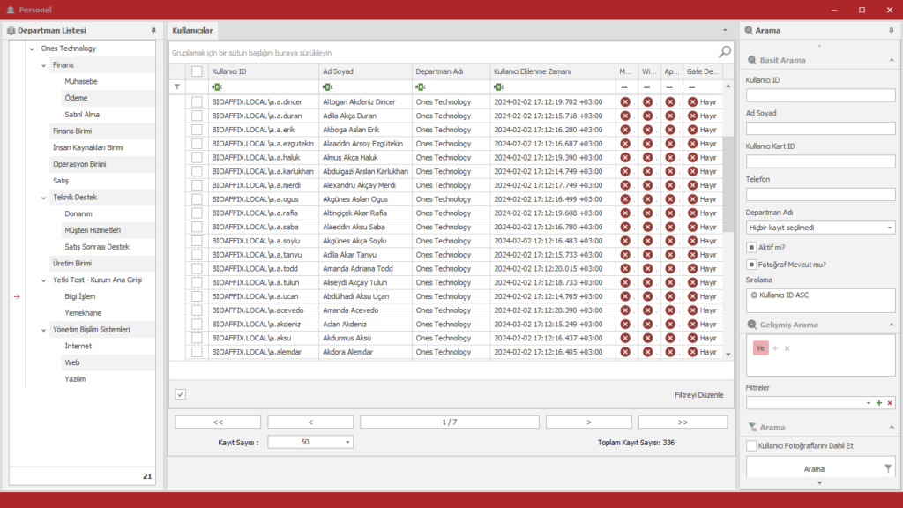This screenshot has height=508, width=903.
Task: Collapse the Basit Arama section
Action: click(x=892, y=60)
